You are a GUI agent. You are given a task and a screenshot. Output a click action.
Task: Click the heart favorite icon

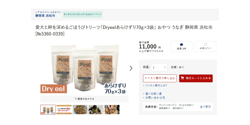tap(205, 45)
